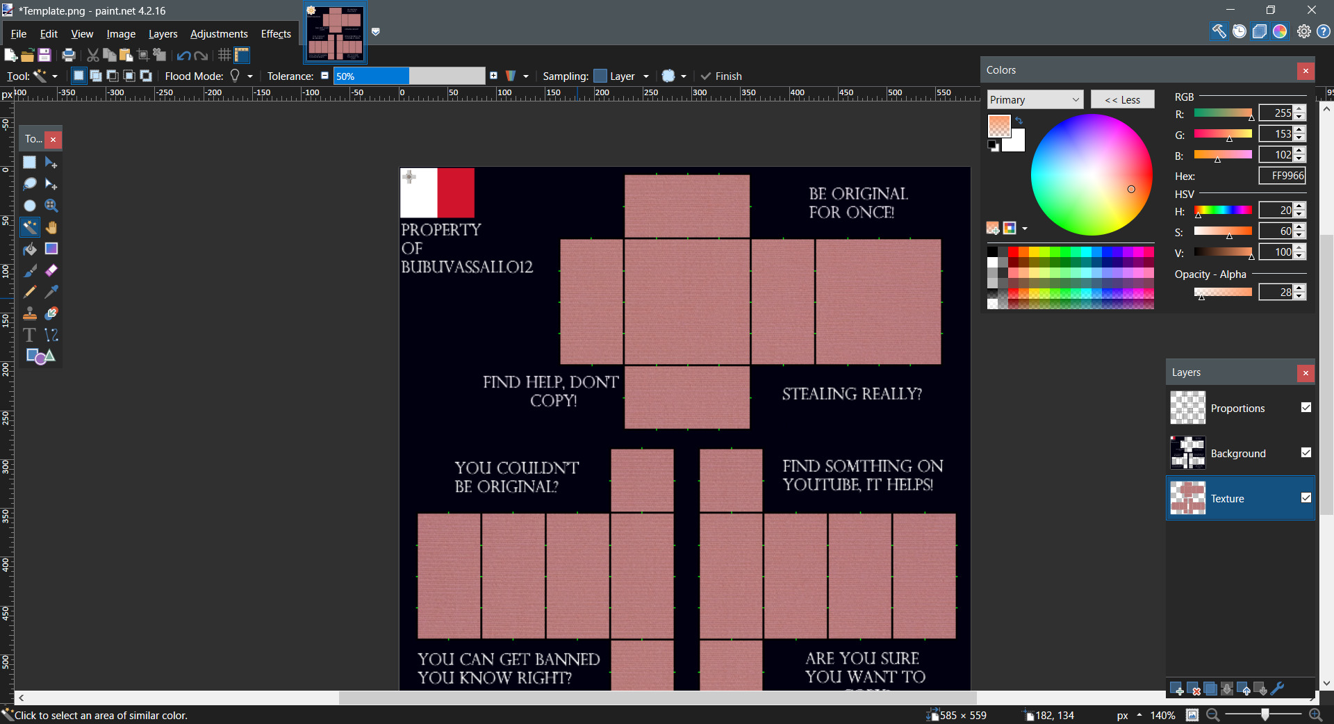Click the primary color swatch
This screenshot has height=724, width=1334.
(x=999, y=126)
